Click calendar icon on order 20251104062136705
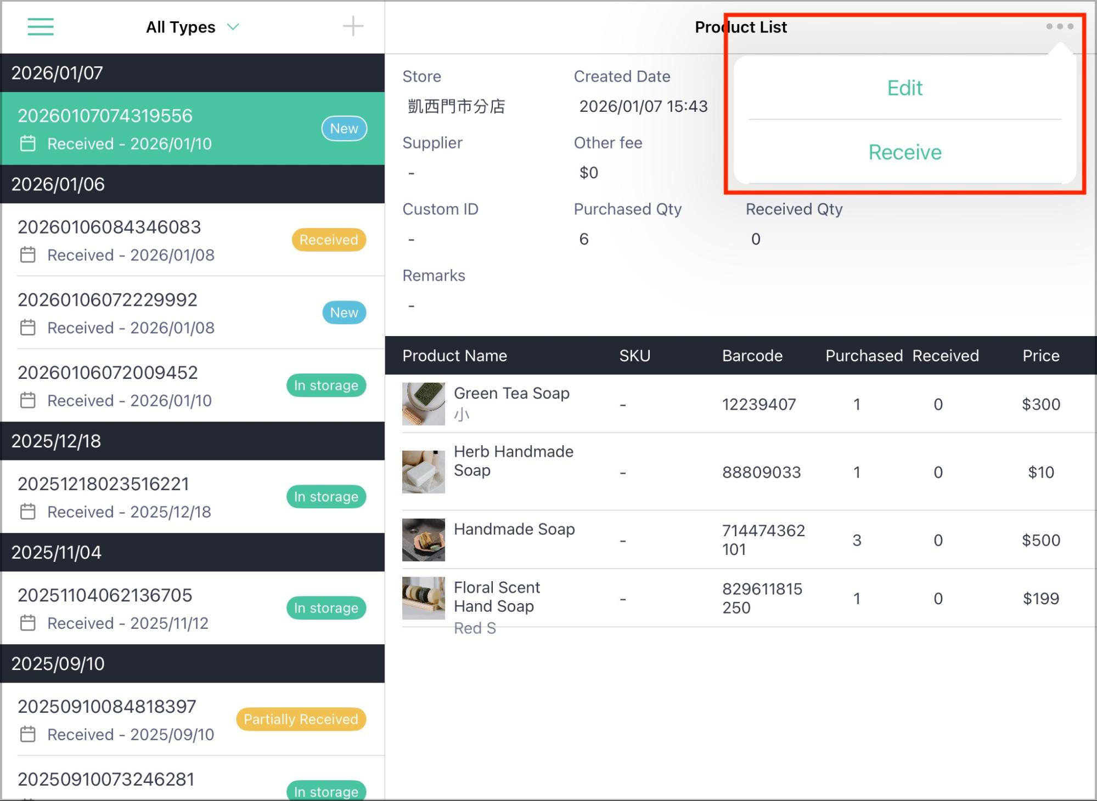The height and width of the screenshot is (801, 1097). pyautogui.click(x=28, y=623)
